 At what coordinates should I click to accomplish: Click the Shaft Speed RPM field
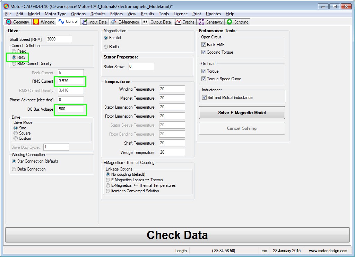[x=59, y=39]
